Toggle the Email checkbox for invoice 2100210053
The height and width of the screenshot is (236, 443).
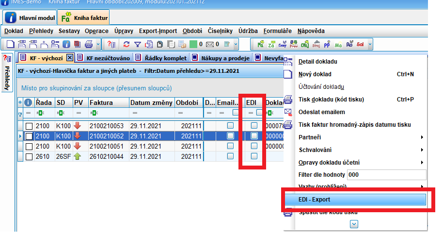(x=230, y=125)
